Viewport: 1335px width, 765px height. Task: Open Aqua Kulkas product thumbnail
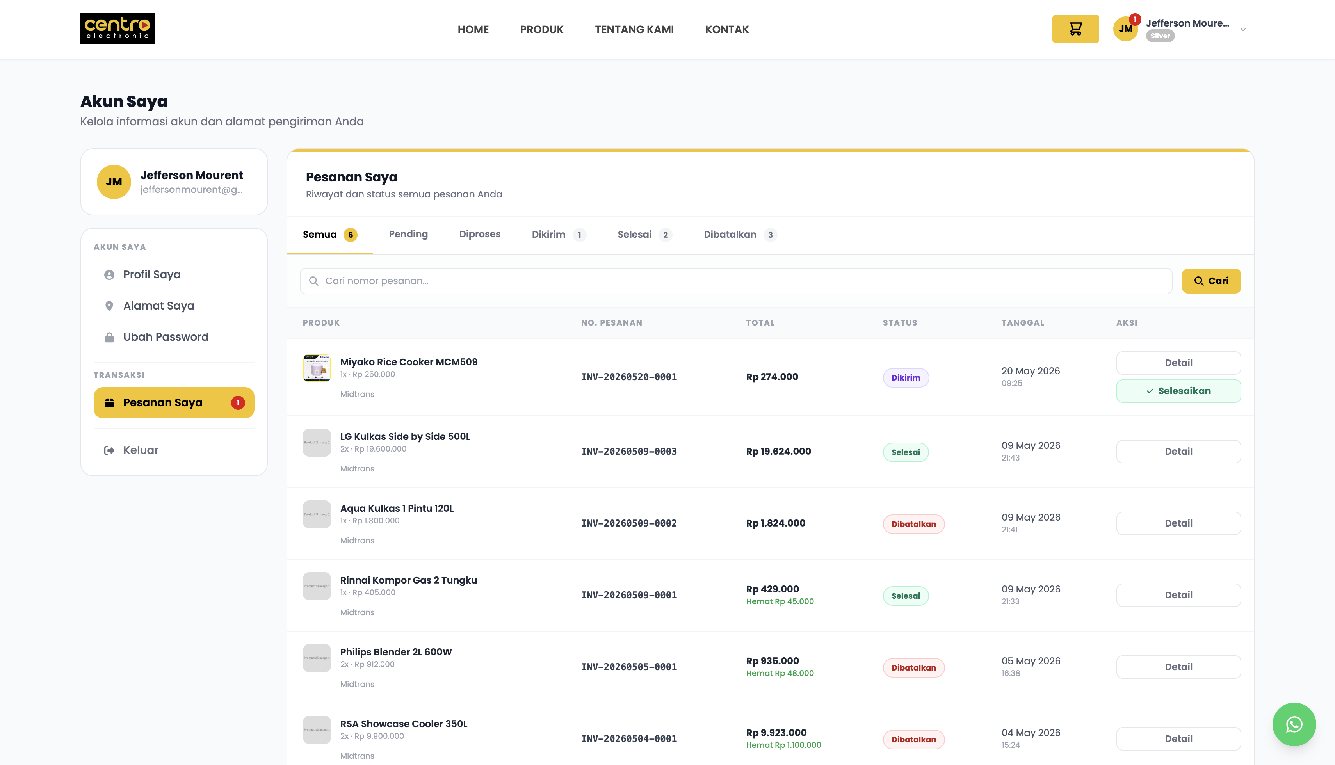(317, 514)
